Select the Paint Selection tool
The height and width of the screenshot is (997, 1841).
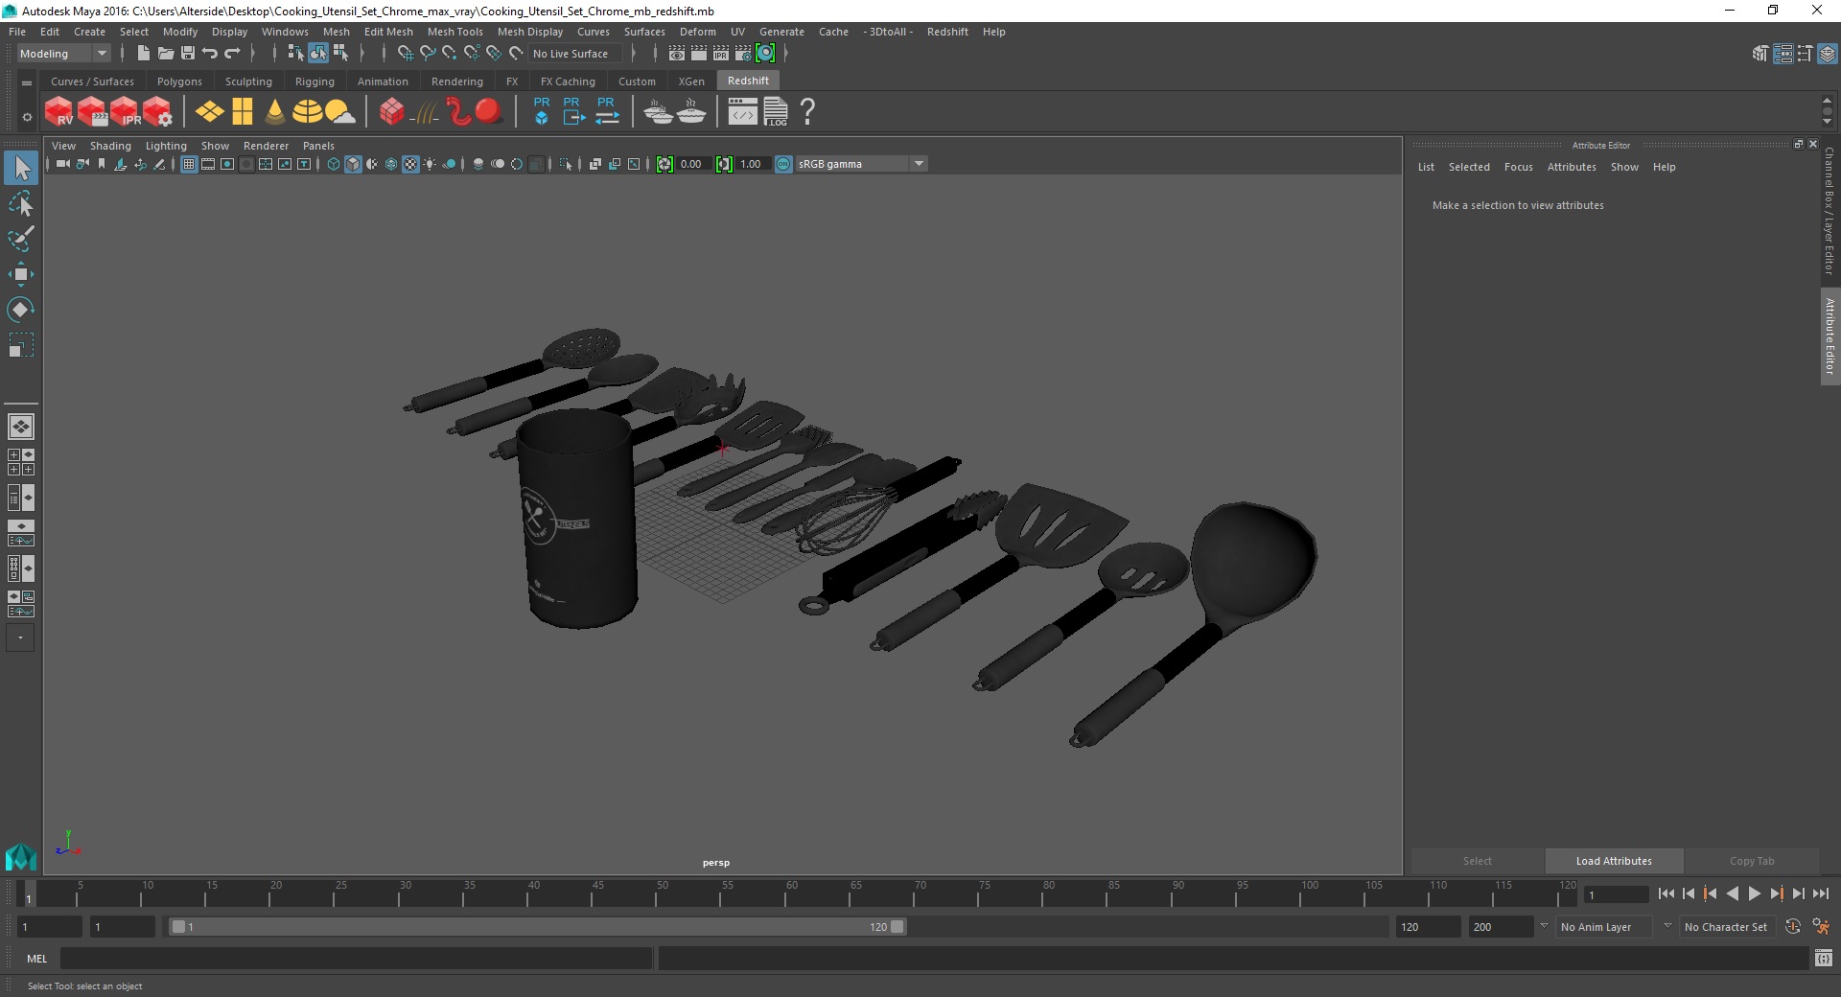click(x=21, y=239)
